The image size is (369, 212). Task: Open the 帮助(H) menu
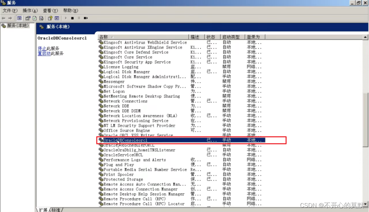click(x=70, y=11)
